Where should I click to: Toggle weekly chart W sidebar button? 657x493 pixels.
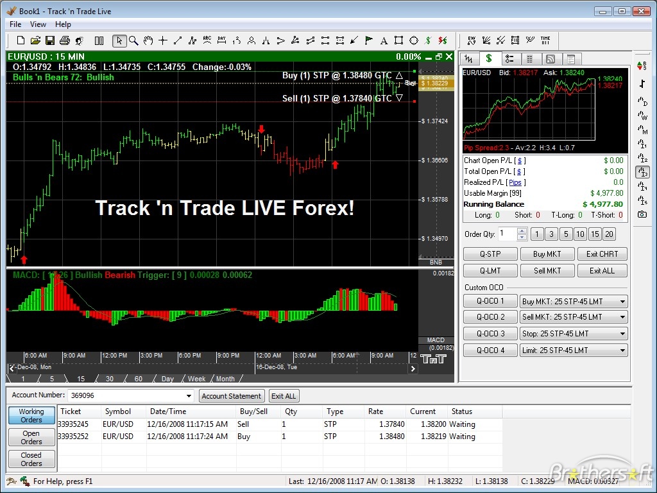click(x=642, y=116)
